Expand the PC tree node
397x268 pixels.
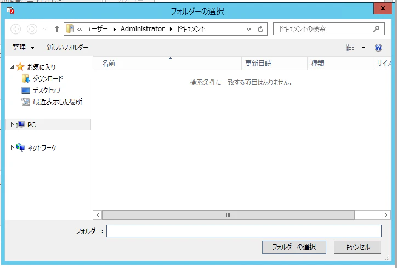pyautogui.click(x=12, y=124)
